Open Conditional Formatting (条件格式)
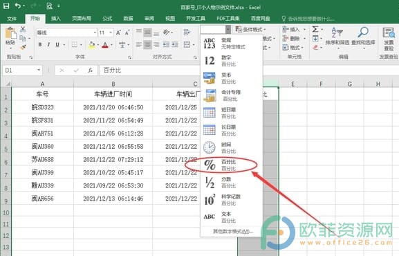The width and height of the screenshot is (399, 256). coord(251,29)
